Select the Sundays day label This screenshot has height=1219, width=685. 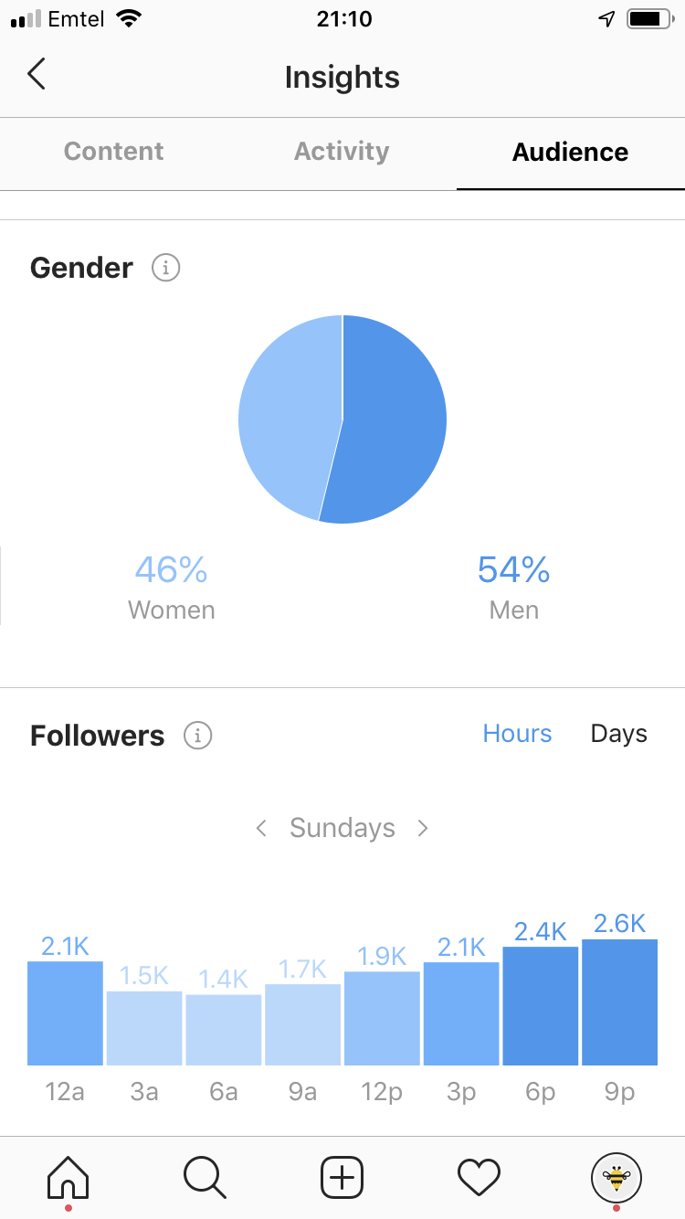[x=342, y=828]
